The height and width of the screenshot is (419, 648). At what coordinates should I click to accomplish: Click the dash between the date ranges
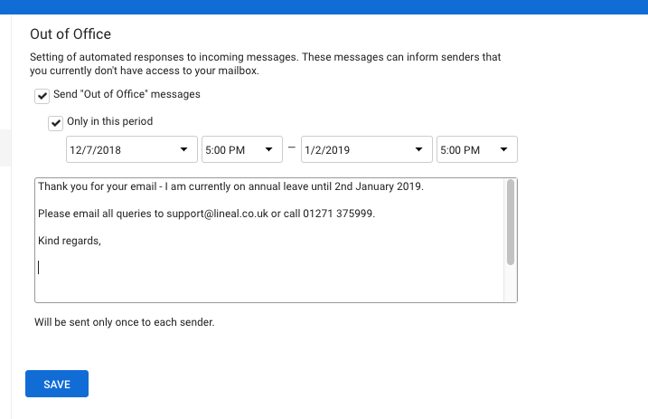pyautogui.click(x=292, y=148)
